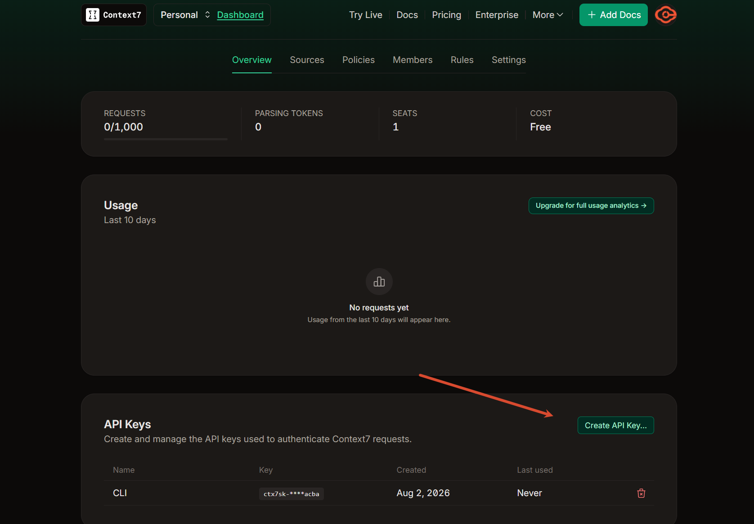Go to the Members tab
Viewport: 754px width, 524px height.
click(413, 60)
